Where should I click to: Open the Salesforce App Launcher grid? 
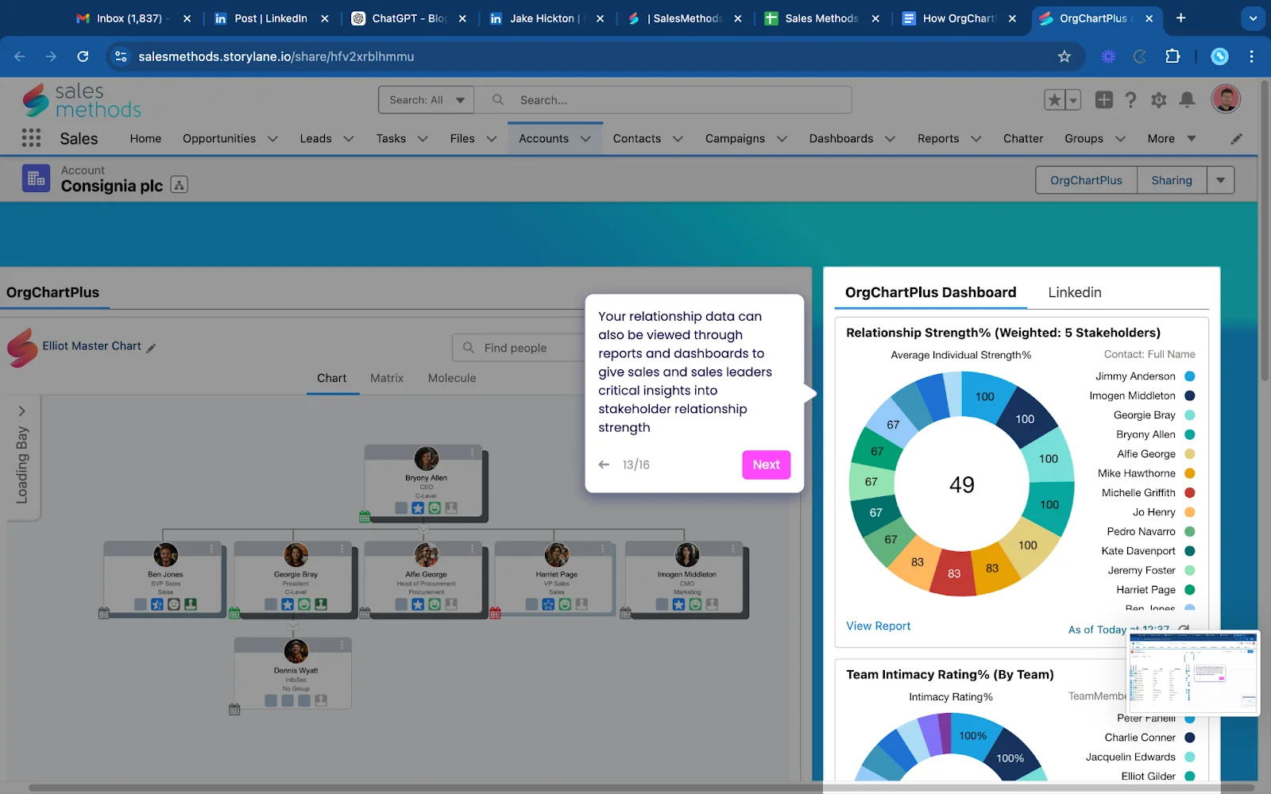[31, 138]
